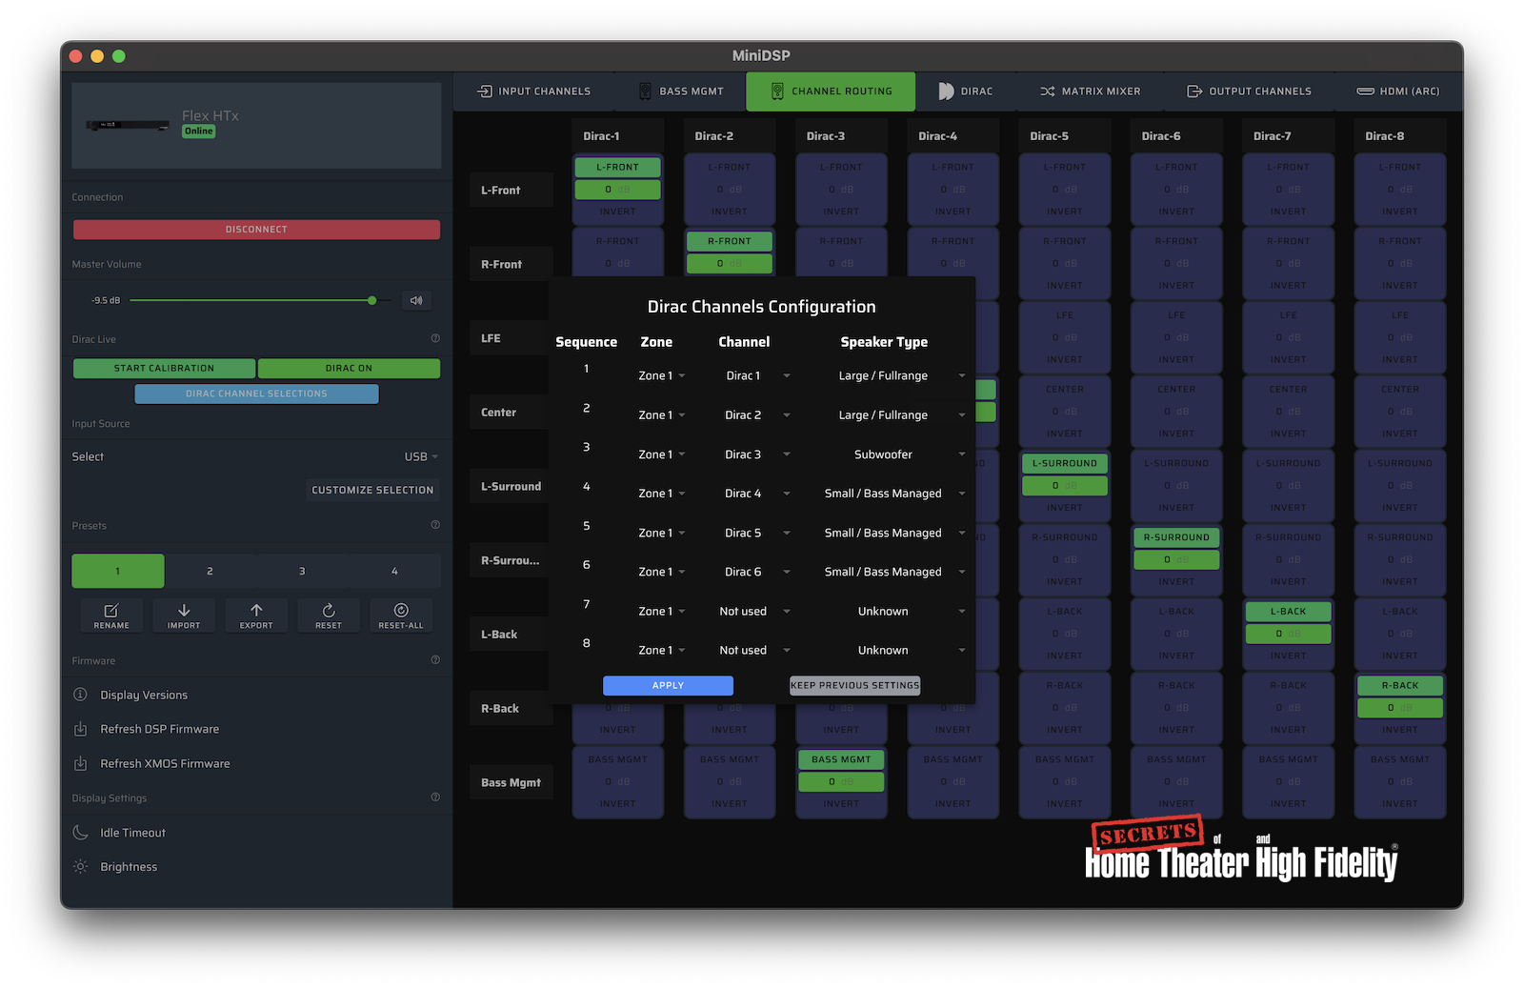
Task: Click Customize Selection button
Action: [372, 490]
